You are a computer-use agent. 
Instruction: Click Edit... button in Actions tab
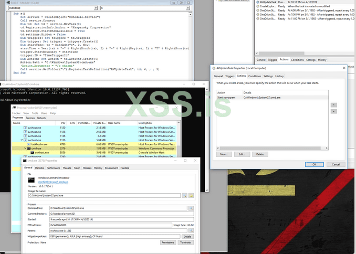[x=242, y=154]
